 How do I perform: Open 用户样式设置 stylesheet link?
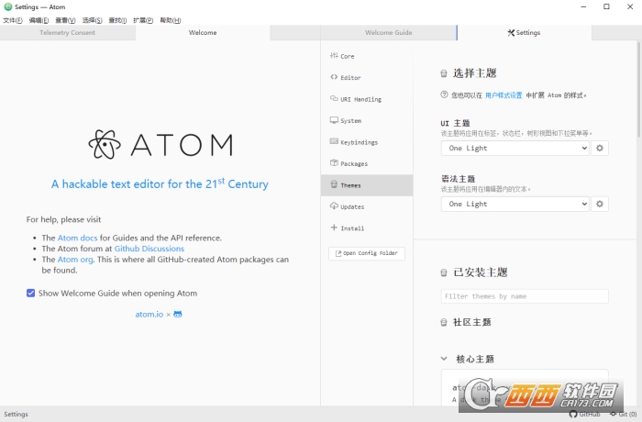tap(504, 95)
